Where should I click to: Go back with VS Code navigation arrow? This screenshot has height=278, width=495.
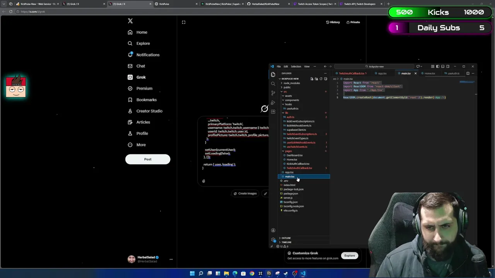325,66
